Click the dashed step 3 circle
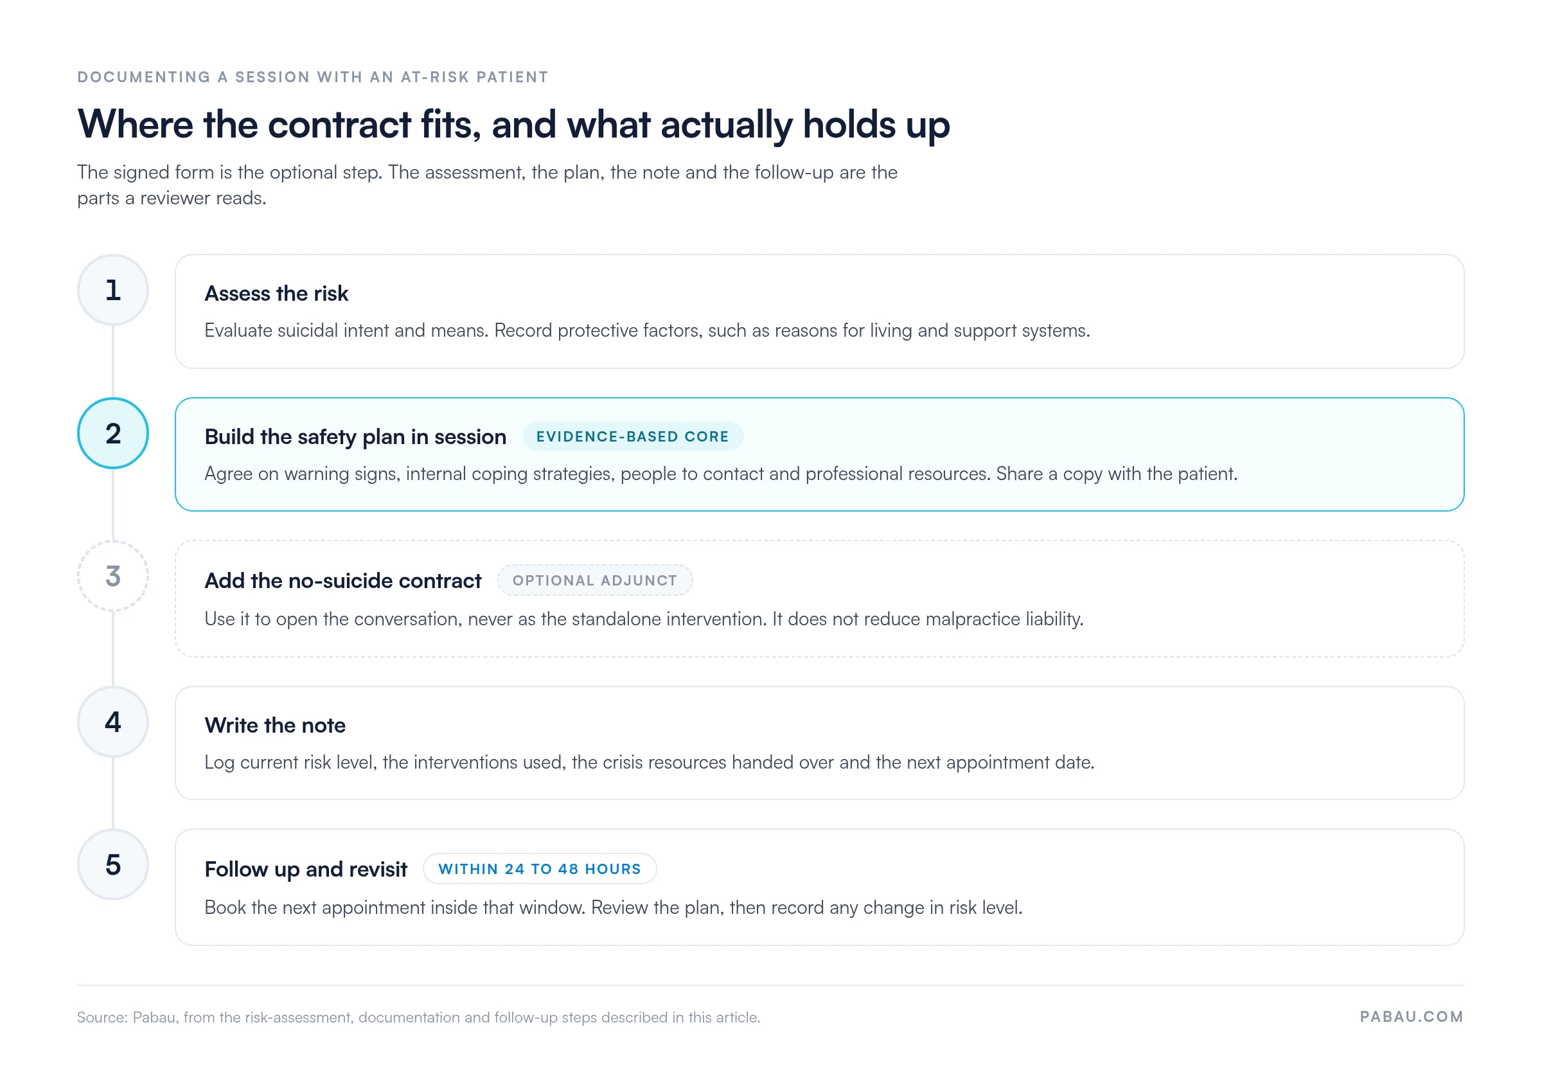The image size is (1542, 1090). tap(113, 576)
